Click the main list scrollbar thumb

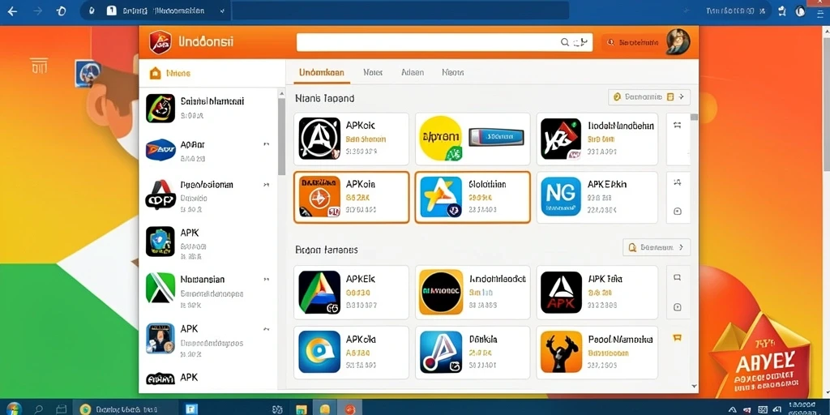pyautogui.click(x=694, y=118)
